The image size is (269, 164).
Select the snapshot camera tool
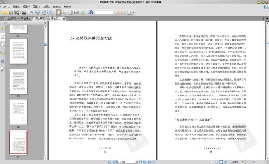[77, 13]
